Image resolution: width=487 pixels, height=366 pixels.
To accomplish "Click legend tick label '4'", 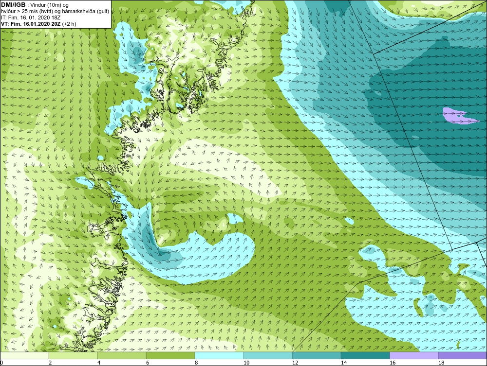I will [99, 363].
